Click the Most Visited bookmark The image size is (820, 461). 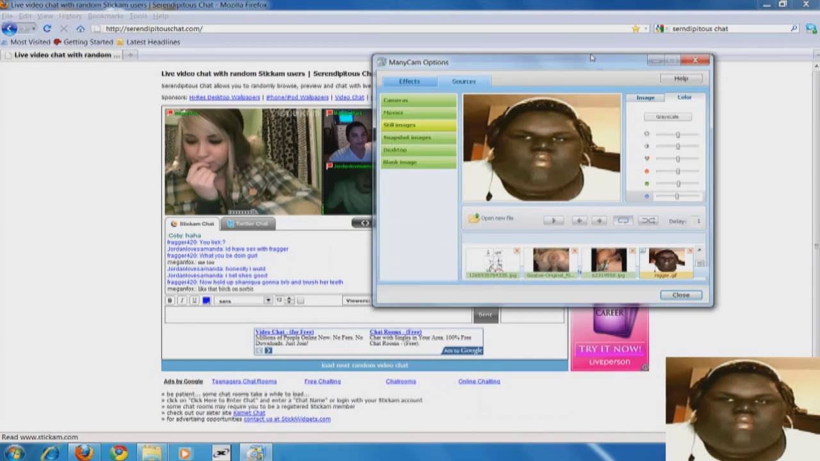pyautogui.click(x=25, y=42)
